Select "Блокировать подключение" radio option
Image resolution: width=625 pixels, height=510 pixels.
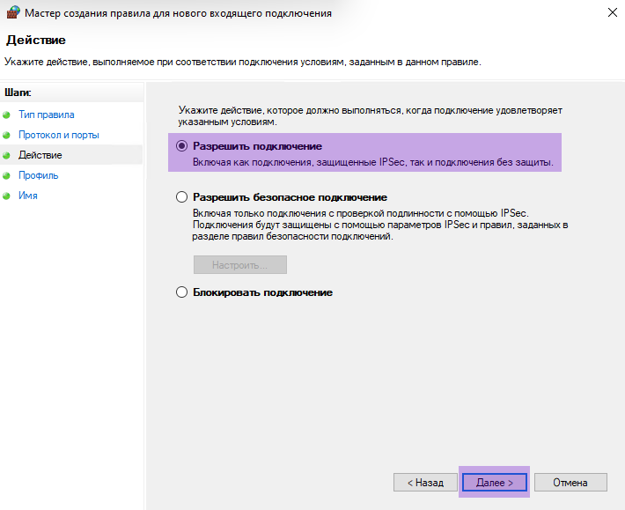pyautogui.click(x=181, y=292)
